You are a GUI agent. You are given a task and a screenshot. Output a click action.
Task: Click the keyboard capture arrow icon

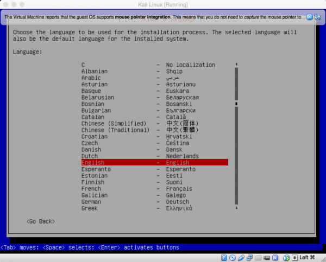[295, 258]
